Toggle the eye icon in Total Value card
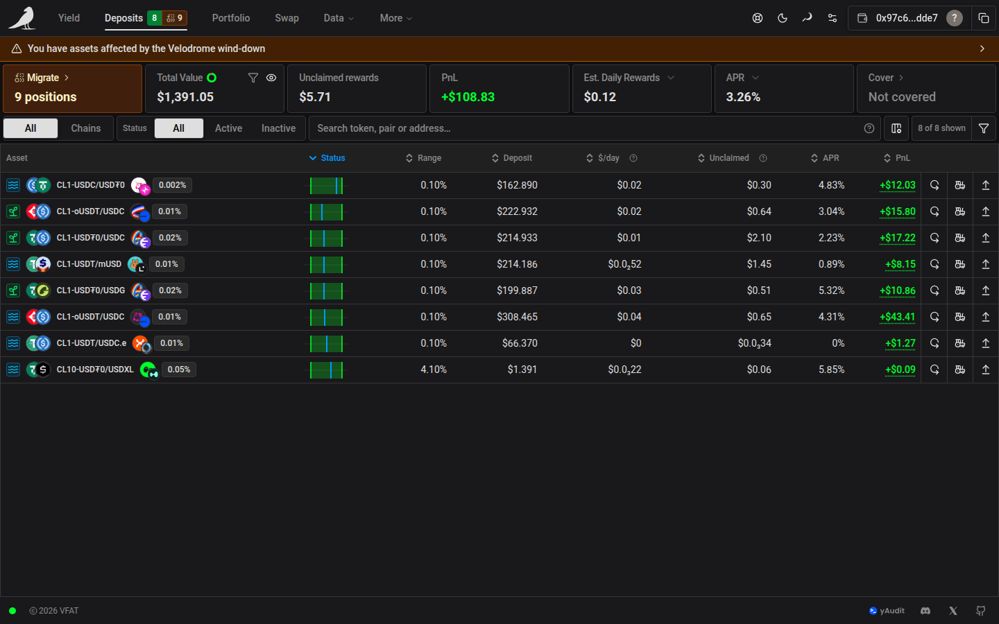This screenshot has width=999, height=624. click(271, 78)
